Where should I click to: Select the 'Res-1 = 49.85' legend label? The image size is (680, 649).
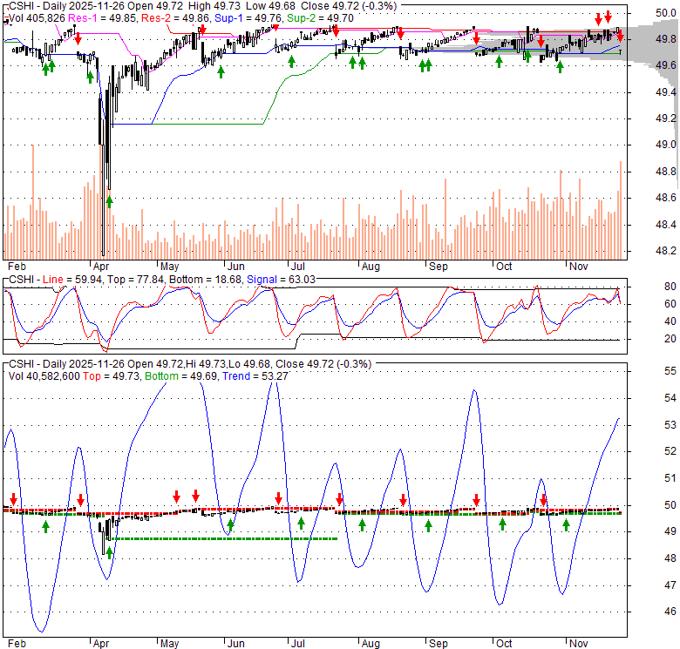pyautogui.click(x=103, y=18)
